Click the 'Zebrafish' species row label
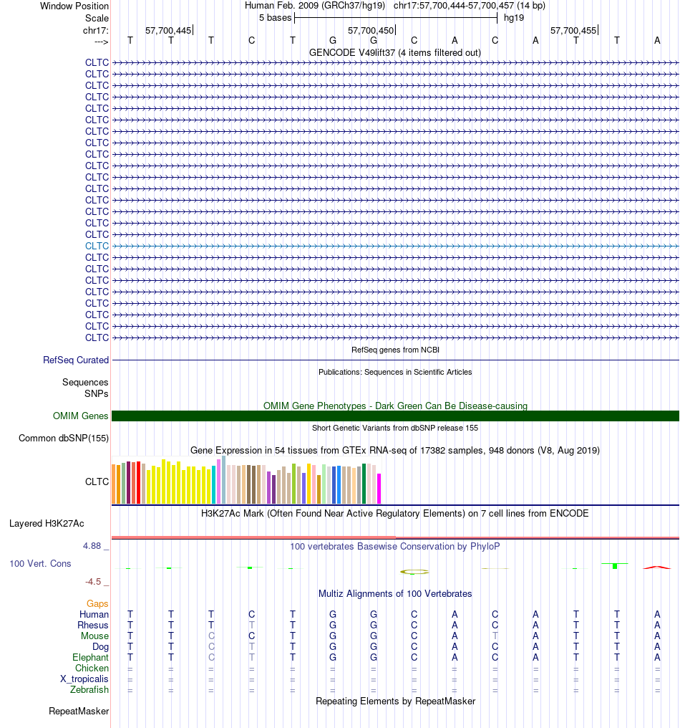 coord(89,689)
